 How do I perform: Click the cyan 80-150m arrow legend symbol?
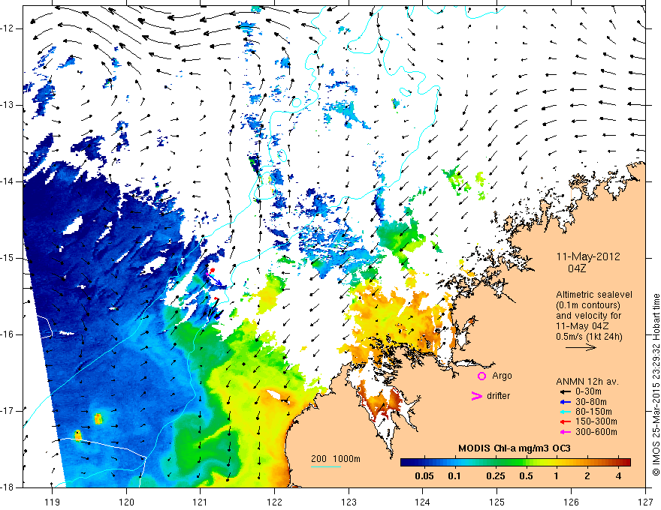[x=566, y=412]
